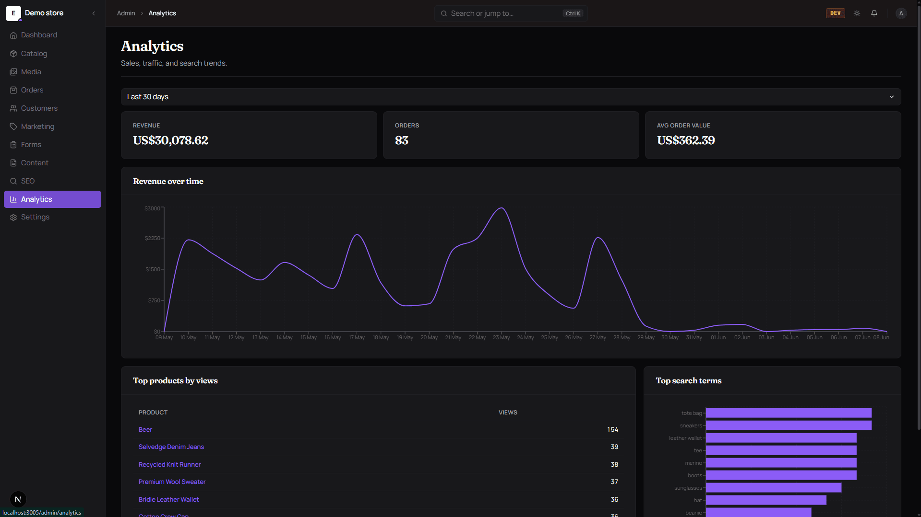921x517 pixels.
Task: Open the Catalog section
Action: pos(52,54)
